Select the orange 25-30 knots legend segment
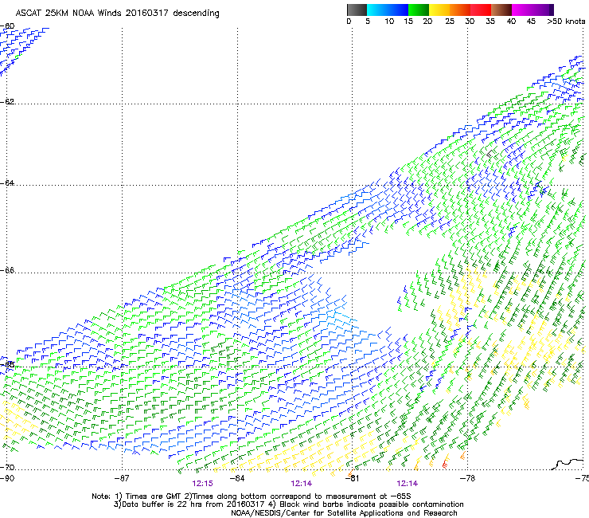Image resolution: width=589 pixels, height=518 pixels. [x=460, y=10]
